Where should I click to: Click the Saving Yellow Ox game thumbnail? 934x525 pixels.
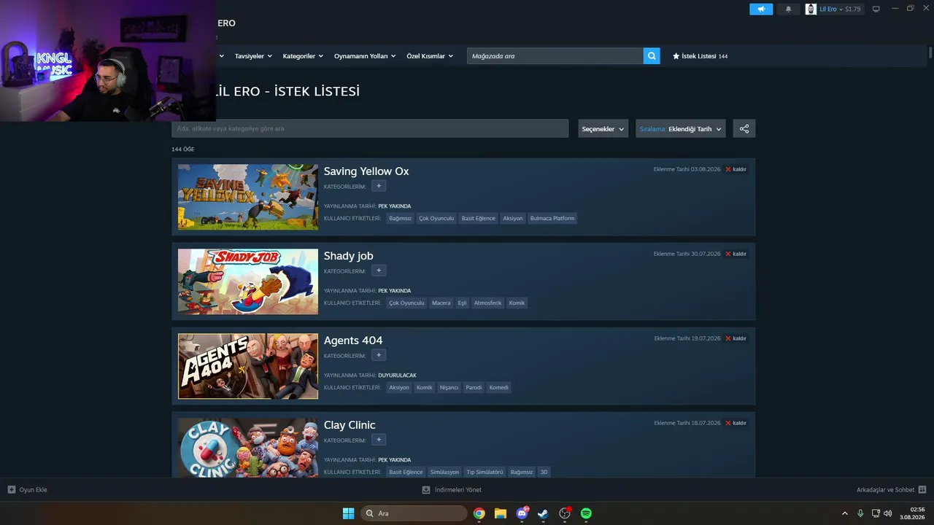coord(248,197)
